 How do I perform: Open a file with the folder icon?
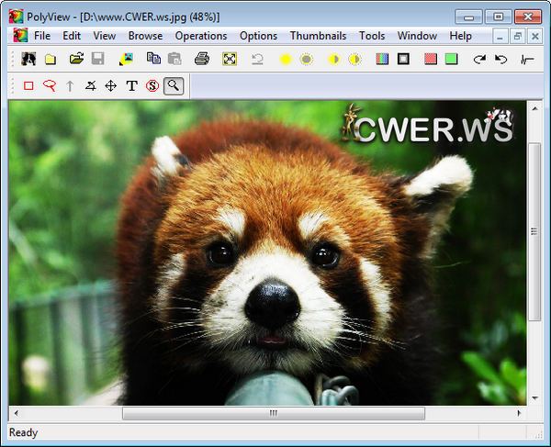[x=76, y=59]
